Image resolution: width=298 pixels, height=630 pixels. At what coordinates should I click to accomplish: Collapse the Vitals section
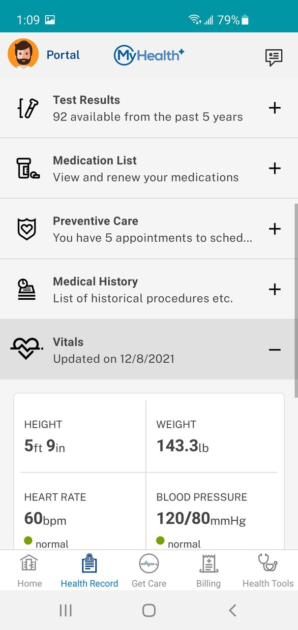click(275, 350)
